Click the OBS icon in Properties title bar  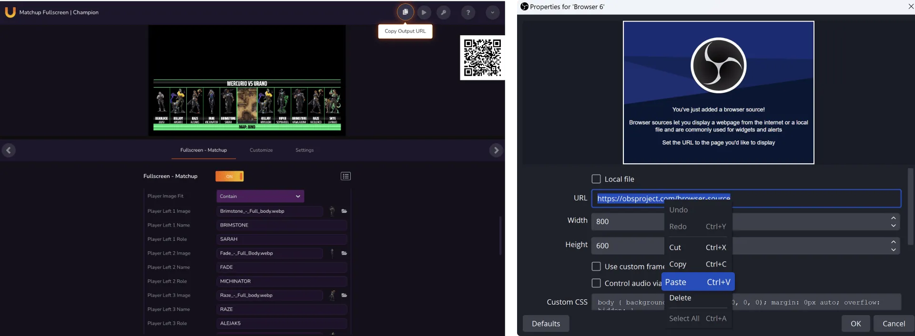coord(524,7)
